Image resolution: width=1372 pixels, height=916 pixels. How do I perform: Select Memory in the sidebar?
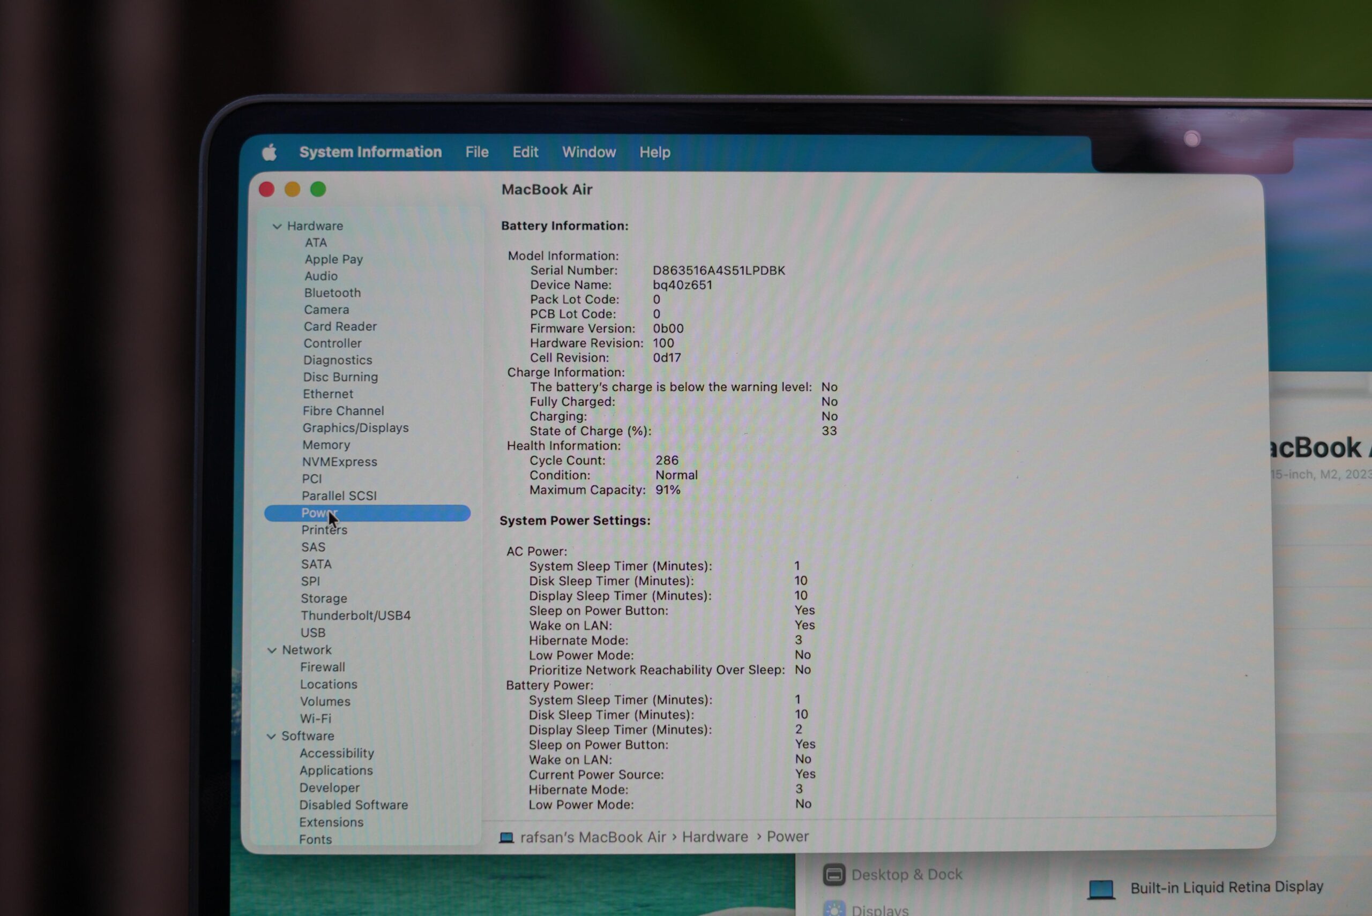pyautogui.click(x=326, y=445)
